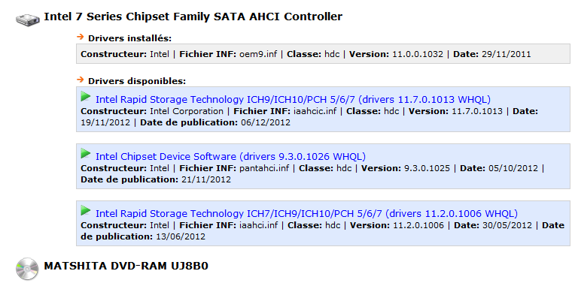Click publication date 06/12/2012 text
This screenshot has width=578, height=283.
(266, 122)
